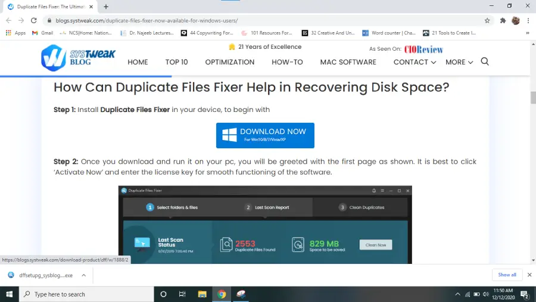The image size is (536, 302).
Task: Close the downloads bar
Action: coord(529,275)
